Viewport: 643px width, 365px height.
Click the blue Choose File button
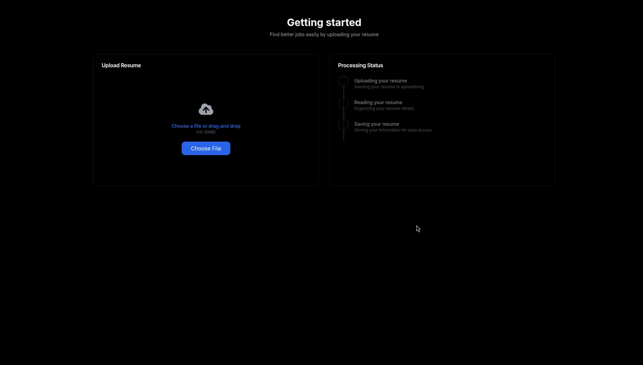tap(206, 148)
